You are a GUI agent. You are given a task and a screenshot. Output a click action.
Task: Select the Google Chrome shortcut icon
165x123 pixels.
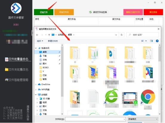(x=148, y=97)
